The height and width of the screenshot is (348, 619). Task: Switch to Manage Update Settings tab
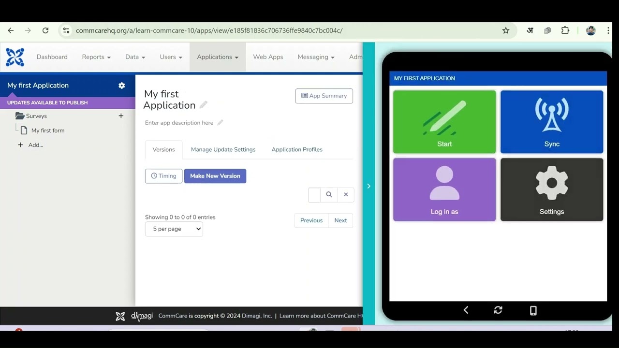(x=223, y=150)
